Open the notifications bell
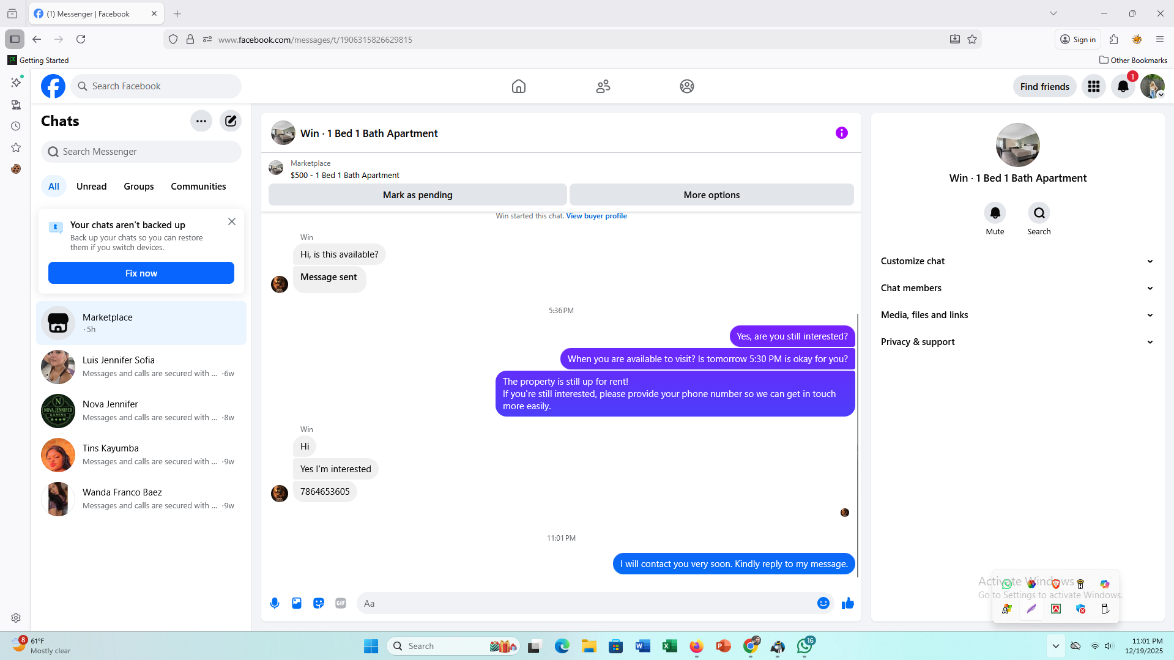The image size is (1174, 660). [x=1123, y=86]
